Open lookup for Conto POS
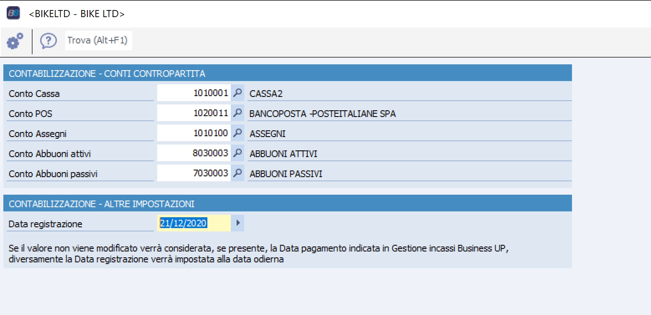 click(x=237, y=113)
